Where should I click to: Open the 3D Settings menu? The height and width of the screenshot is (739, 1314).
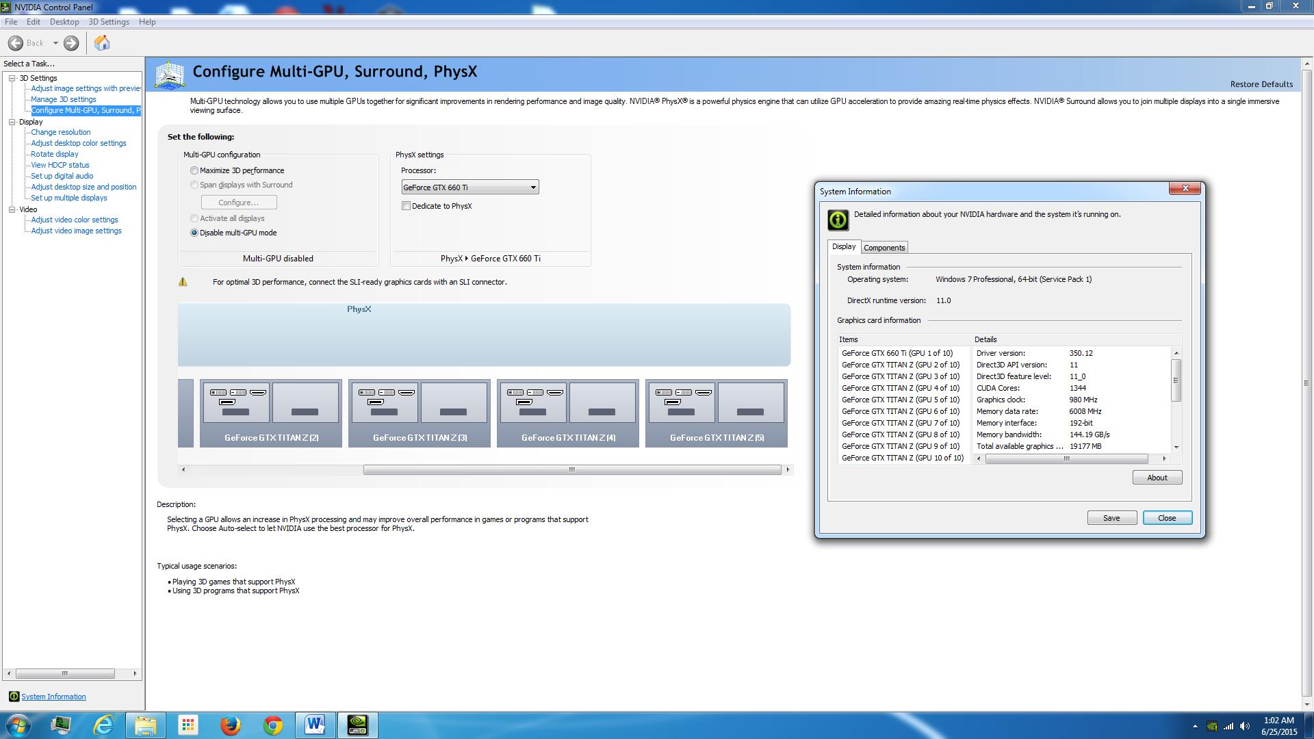click(x=108, y=22)
